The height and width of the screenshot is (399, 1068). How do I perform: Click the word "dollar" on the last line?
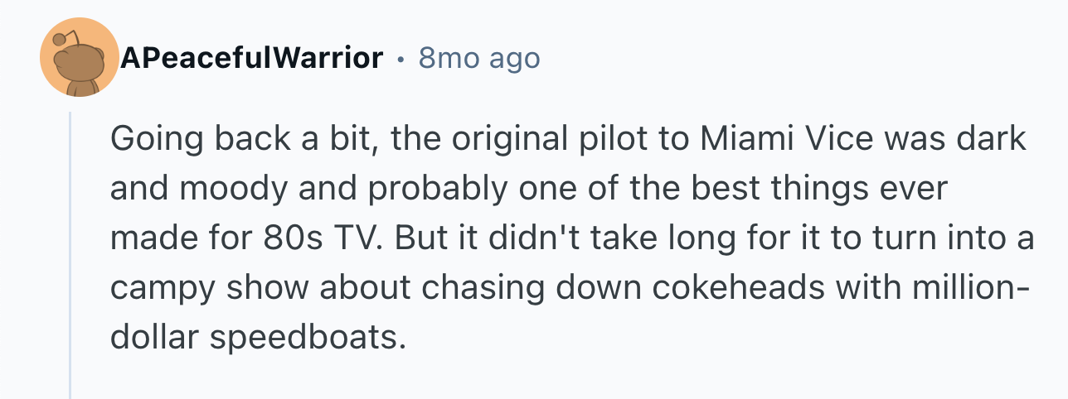click(x=153, y=337)
